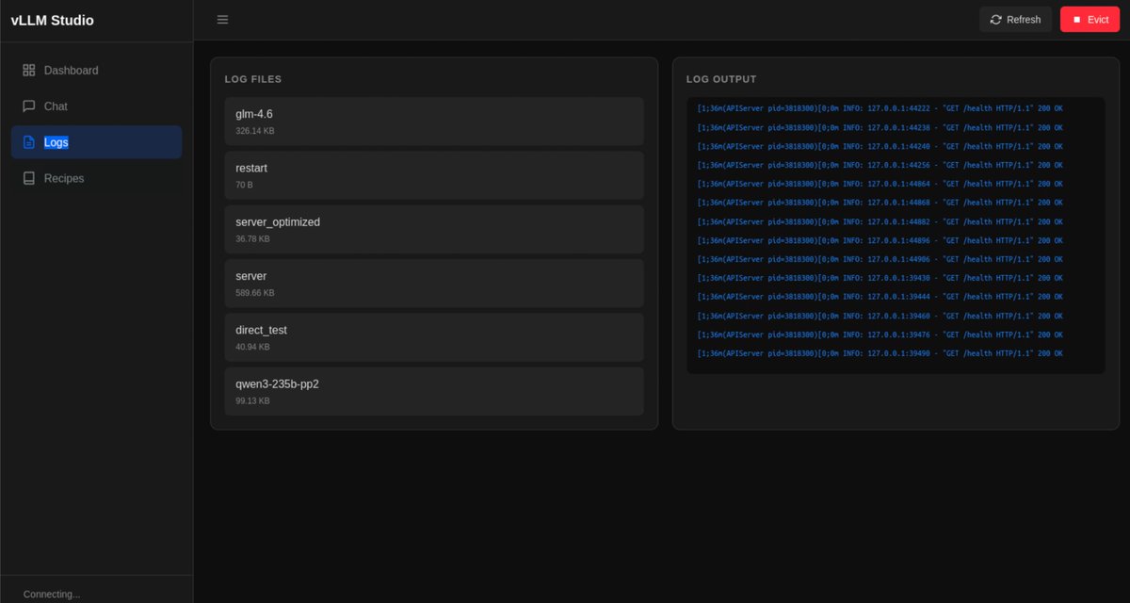Open the glm-4.6 log file
This screenshot has height=603, width=1130.
[433, 121]
